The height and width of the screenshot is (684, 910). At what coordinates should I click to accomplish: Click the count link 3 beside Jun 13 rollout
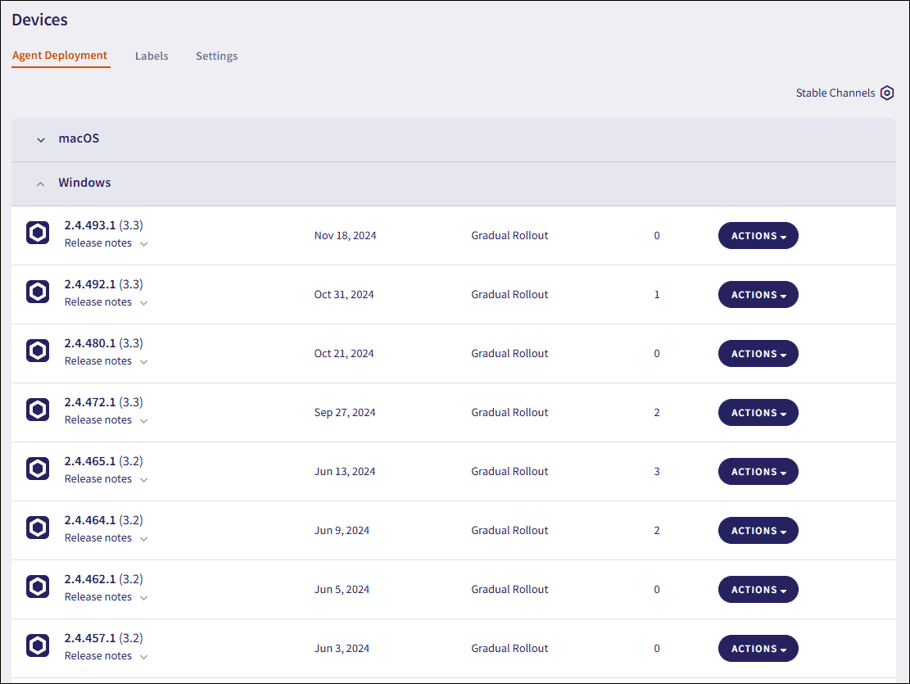[x=657, y=471]
